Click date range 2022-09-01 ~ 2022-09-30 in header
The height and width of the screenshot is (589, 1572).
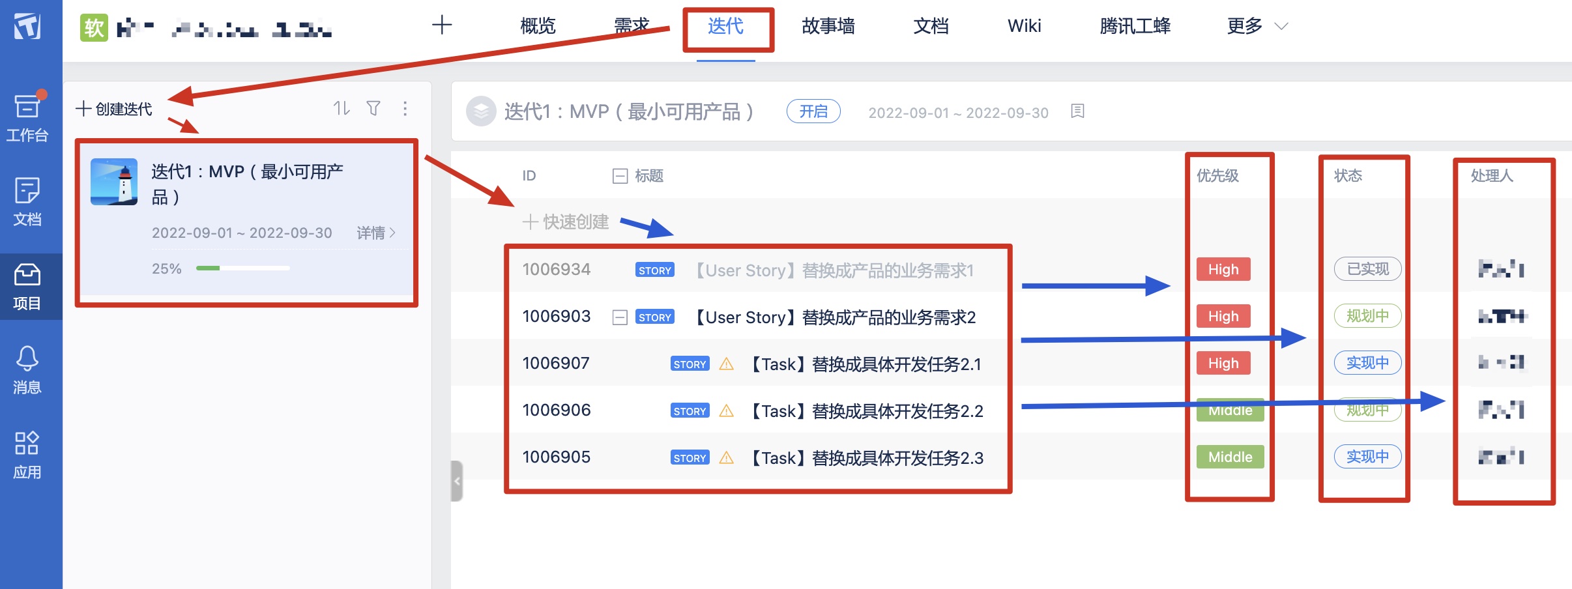pos(958,113)
